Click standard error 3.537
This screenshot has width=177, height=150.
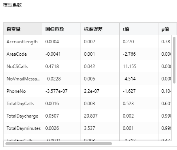pos(89,128)
